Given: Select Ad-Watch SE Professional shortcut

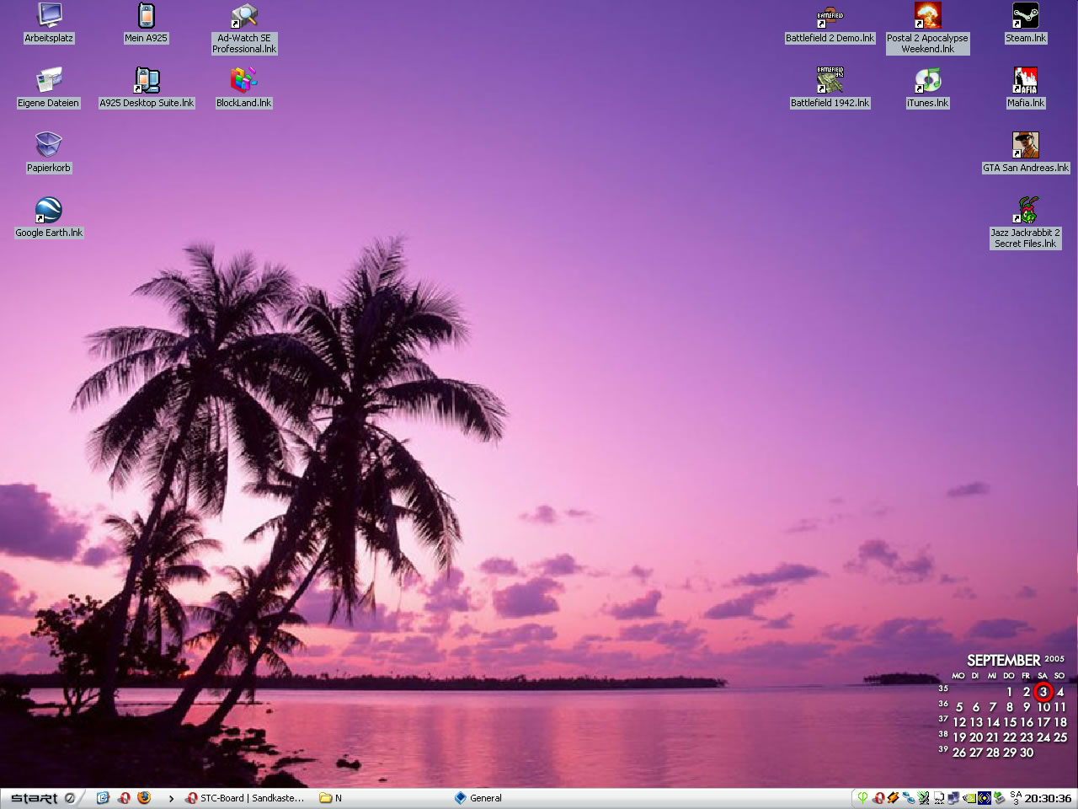Looking at the screenshot, I should tap(244, 16).
